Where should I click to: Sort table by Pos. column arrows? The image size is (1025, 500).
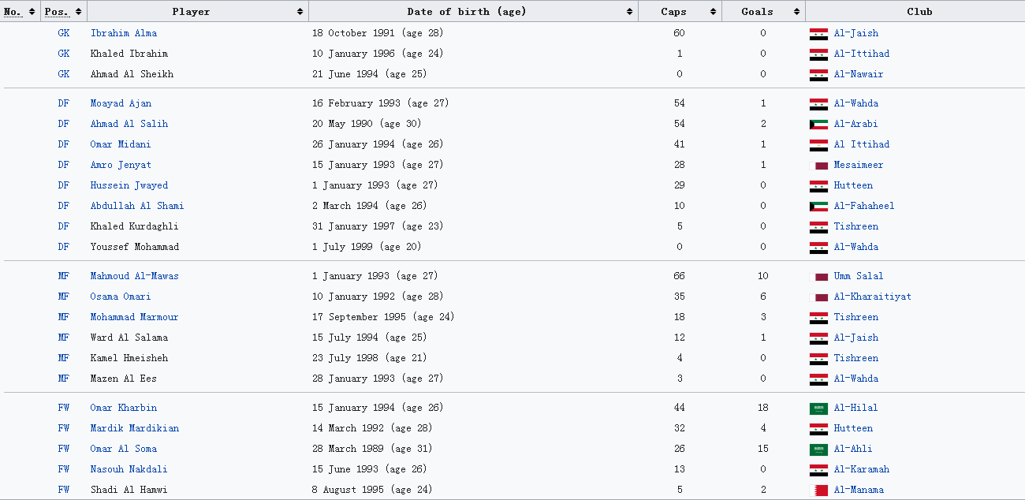(x=77, y=11)
